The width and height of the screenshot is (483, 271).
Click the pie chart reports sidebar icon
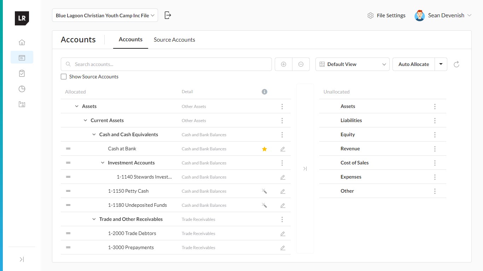tap(22, 89)
